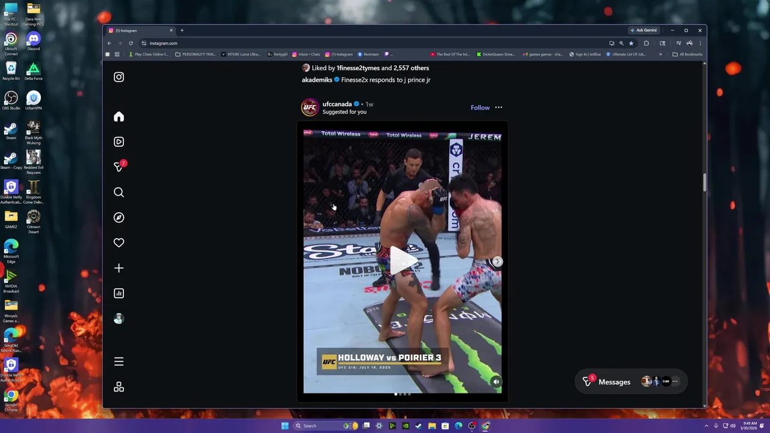Open File Explorer from taskbar

(432, 426)
